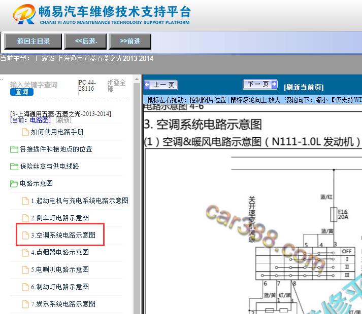Click folder icon for 保险丝盒与供电线路
The height and width of the screenshot is (314, 362).
[x=14, y=167]
